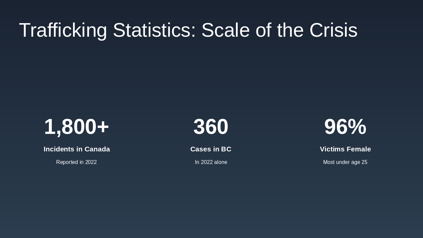
Task: Select the word 'Canada' in the first label
Action: (x=97, y=149)
